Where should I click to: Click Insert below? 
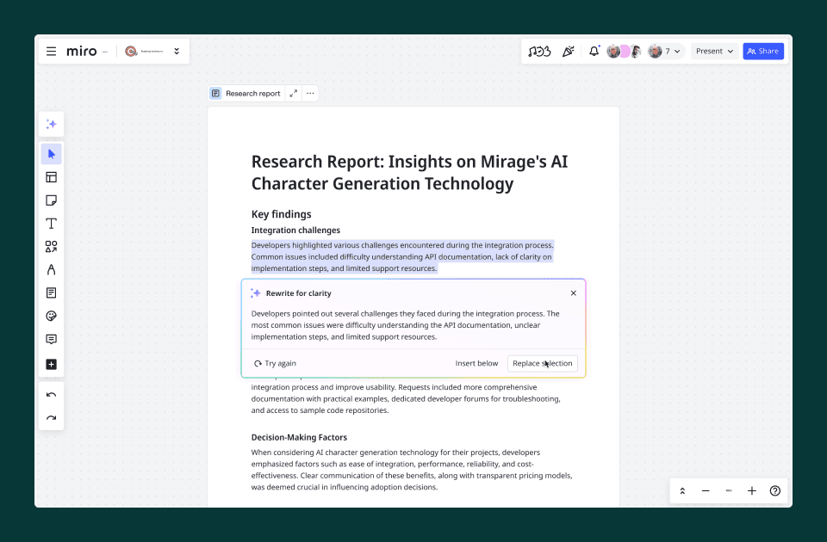(x=476, y=363)
